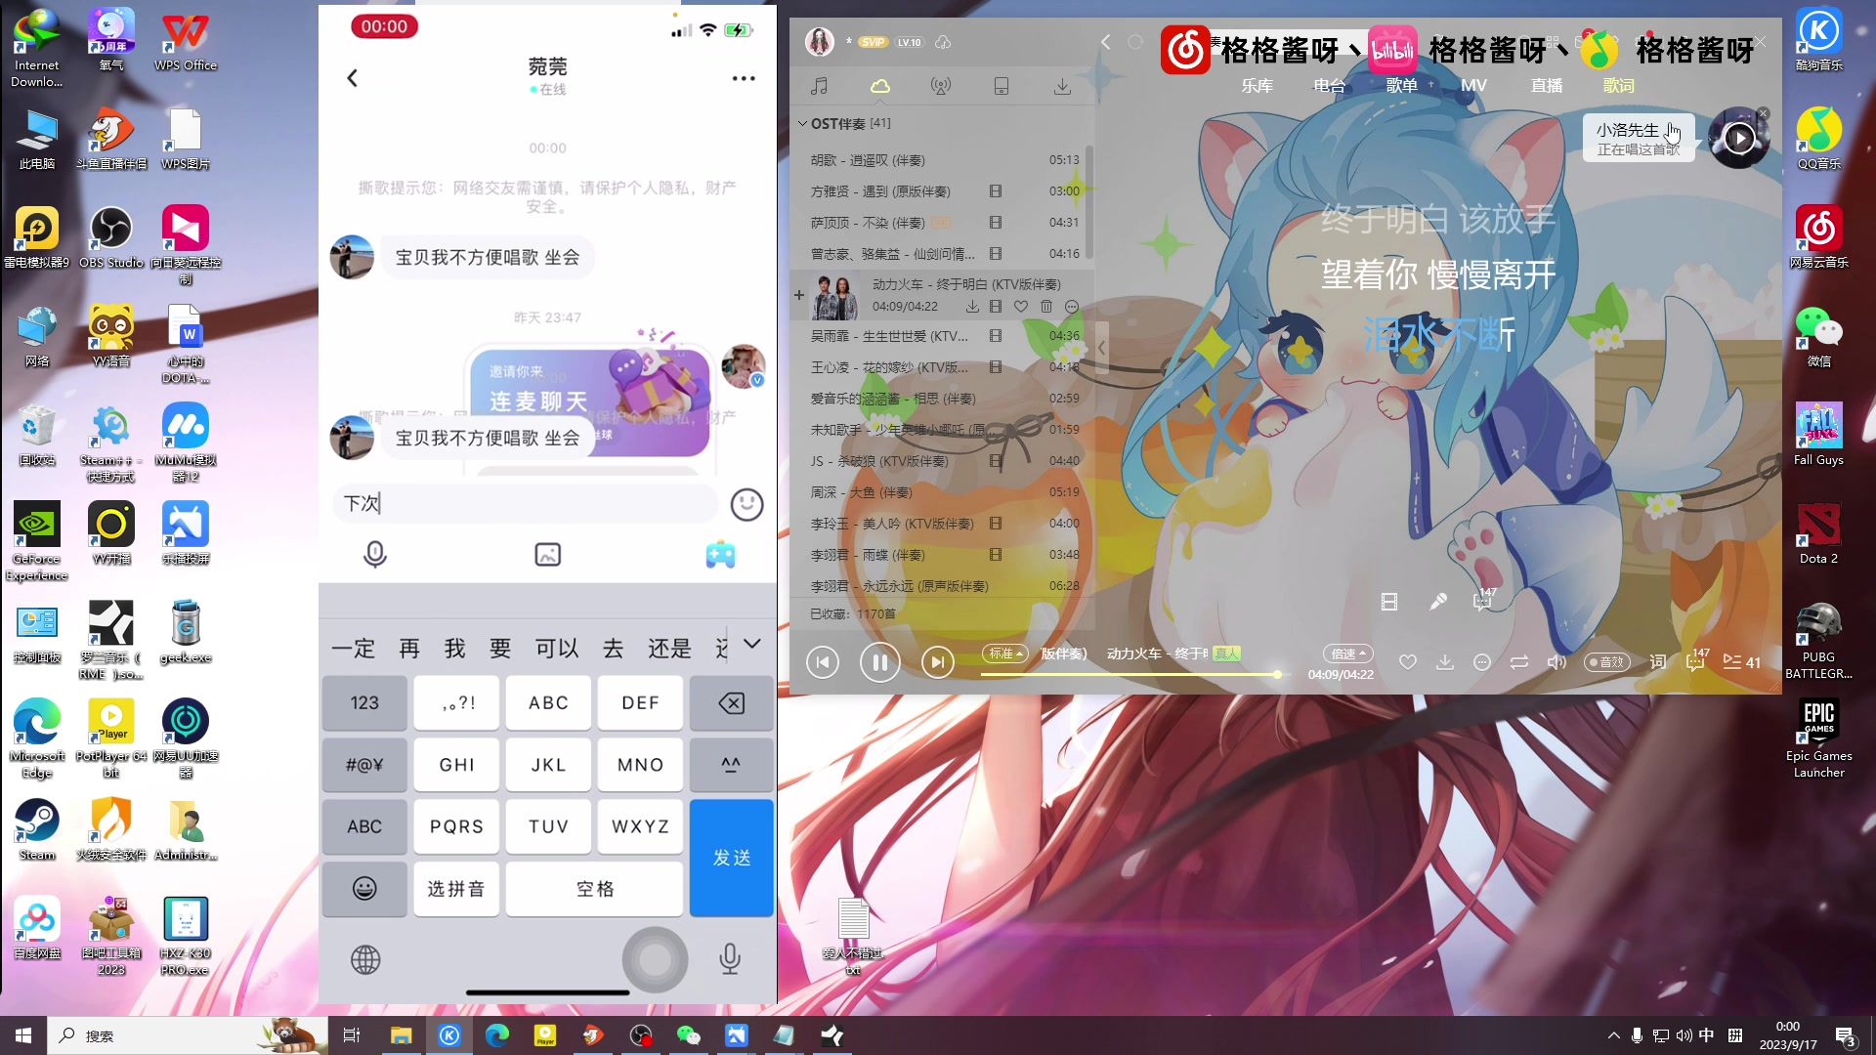This screenshot has height=1055, width=1876.
Task: Download the playing 动力火车 track in list
Action: tap(972, 307)
